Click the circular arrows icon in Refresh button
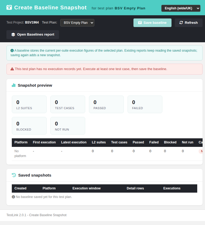 tap(181, 23)
